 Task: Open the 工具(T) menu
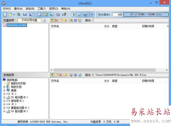tap(42, 9)
